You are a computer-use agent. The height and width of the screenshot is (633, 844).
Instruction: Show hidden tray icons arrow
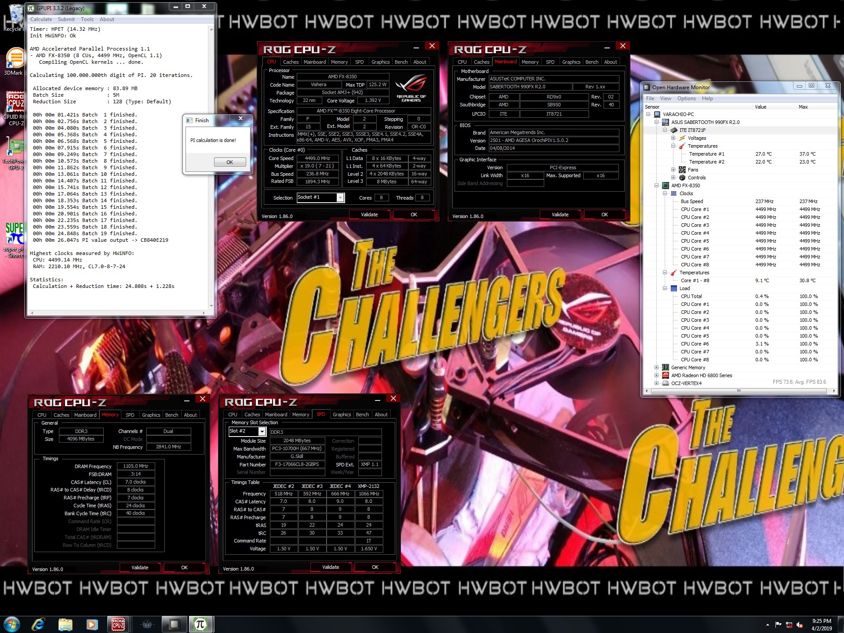coord(768,625)
